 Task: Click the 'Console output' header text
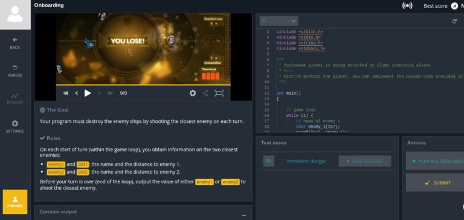(x=58, y=212)
